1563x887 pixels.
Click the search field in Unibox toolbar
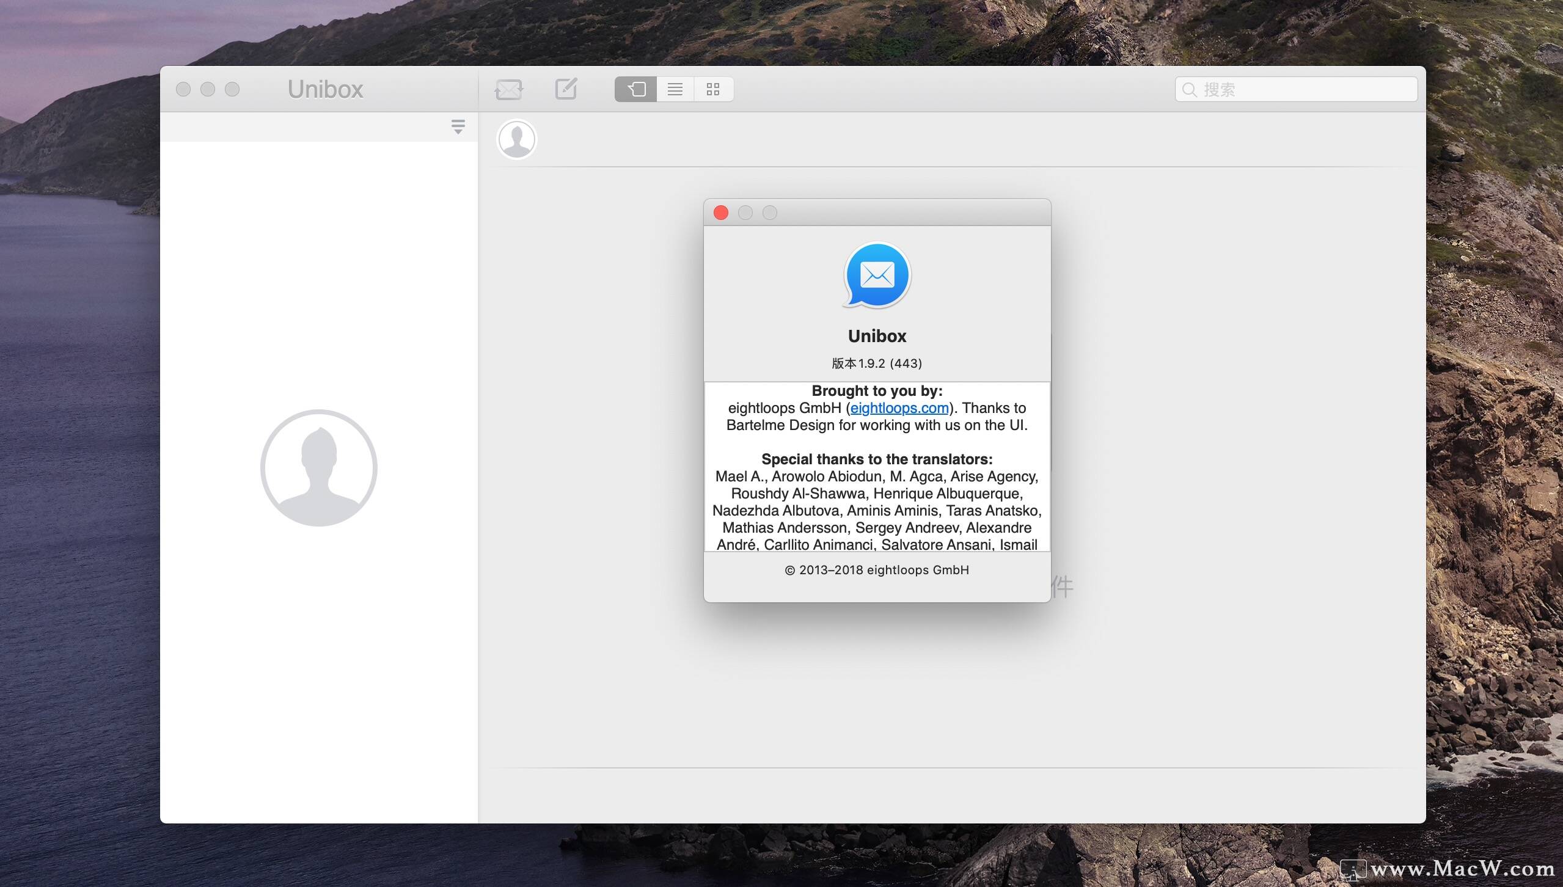(1296, 89)
